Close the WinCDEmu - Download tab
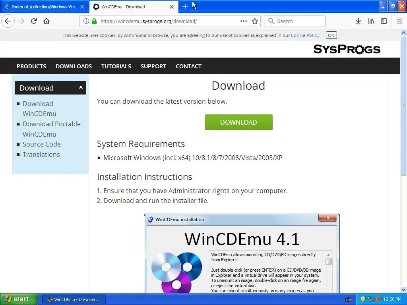This screenshot has height=305, width=407. point(172,7)
